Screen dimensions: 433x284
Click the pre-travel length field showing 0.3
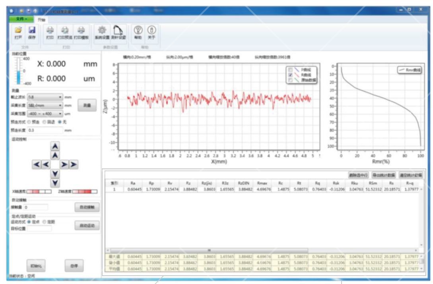click(x=45, y=130)
